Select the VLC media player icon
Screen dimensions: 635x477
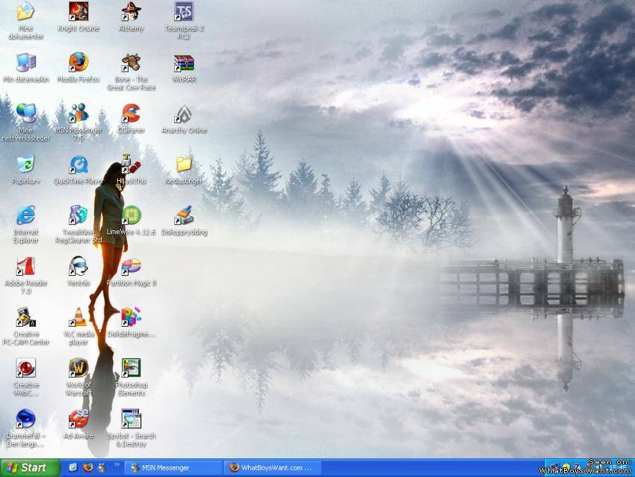(x=78, y=318)
